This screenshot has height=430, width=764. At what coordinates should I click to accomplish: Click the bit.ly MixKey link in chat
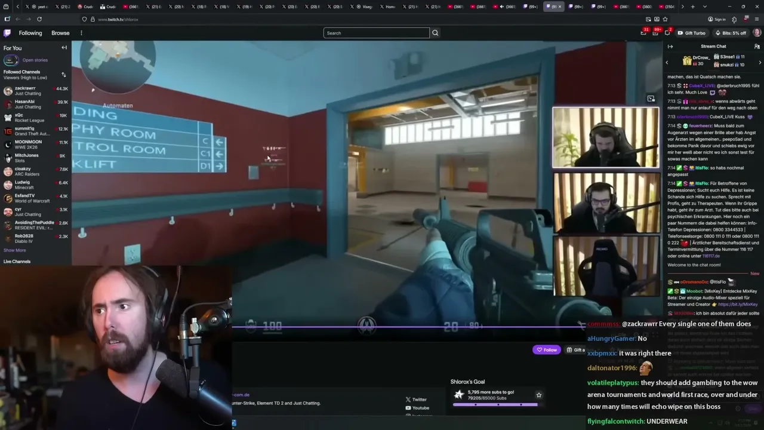(x=738, y=305)
